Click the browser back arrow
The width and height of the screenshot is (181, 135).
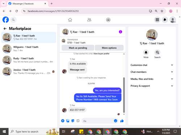(4, 11)
